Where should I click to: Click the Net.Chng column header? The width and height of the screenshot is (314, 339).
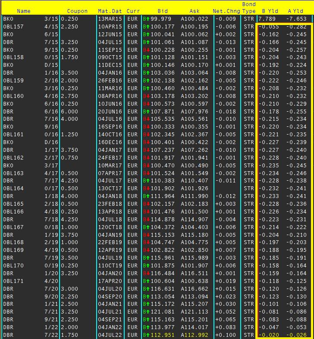pos(226,11)
